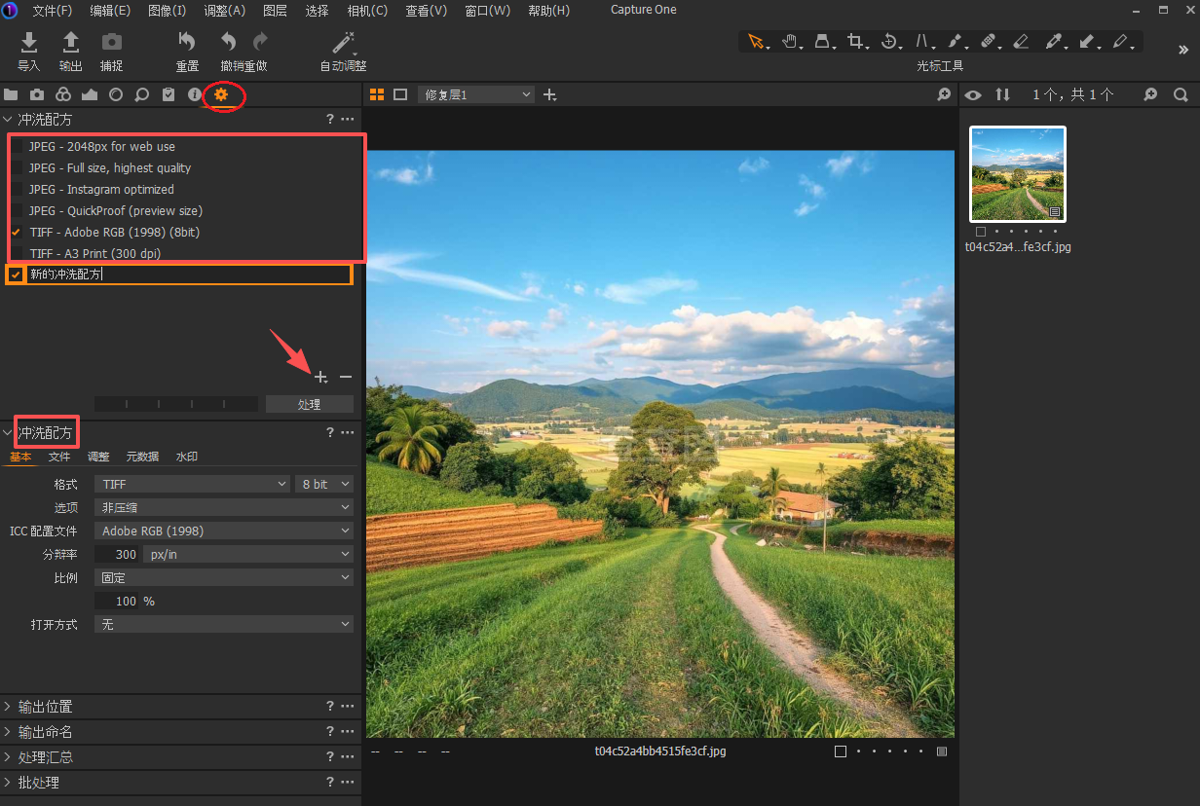
Task: Select the Pan hand tool
Action: (789, 42)
